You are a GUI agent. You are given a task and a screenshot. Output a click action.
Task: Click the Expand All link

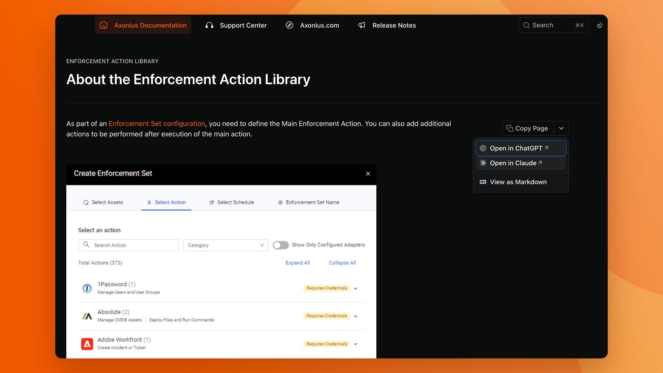298,263
